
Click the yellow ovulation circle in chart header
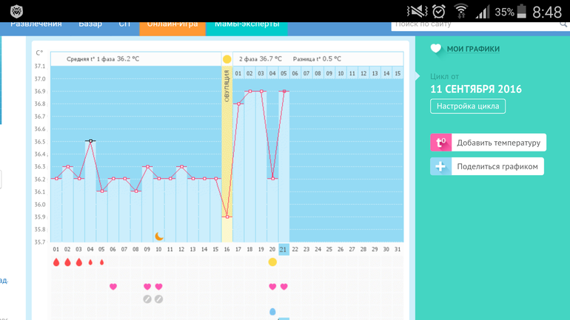click(x=227, y=59)
